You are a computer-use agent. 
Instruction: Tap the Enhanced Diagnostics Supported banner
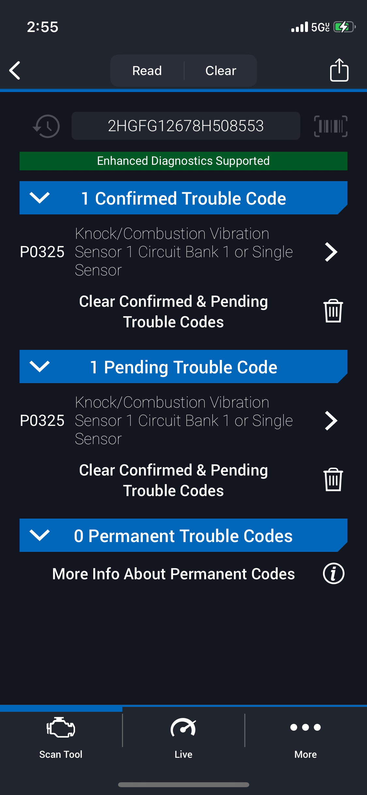tap(183, 161)
